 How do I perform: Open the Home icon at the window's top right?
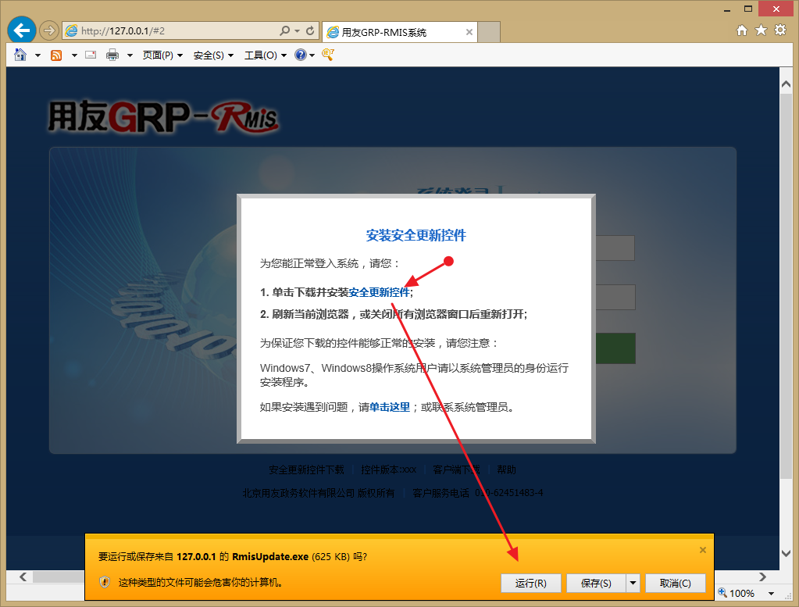coord(742,30)
